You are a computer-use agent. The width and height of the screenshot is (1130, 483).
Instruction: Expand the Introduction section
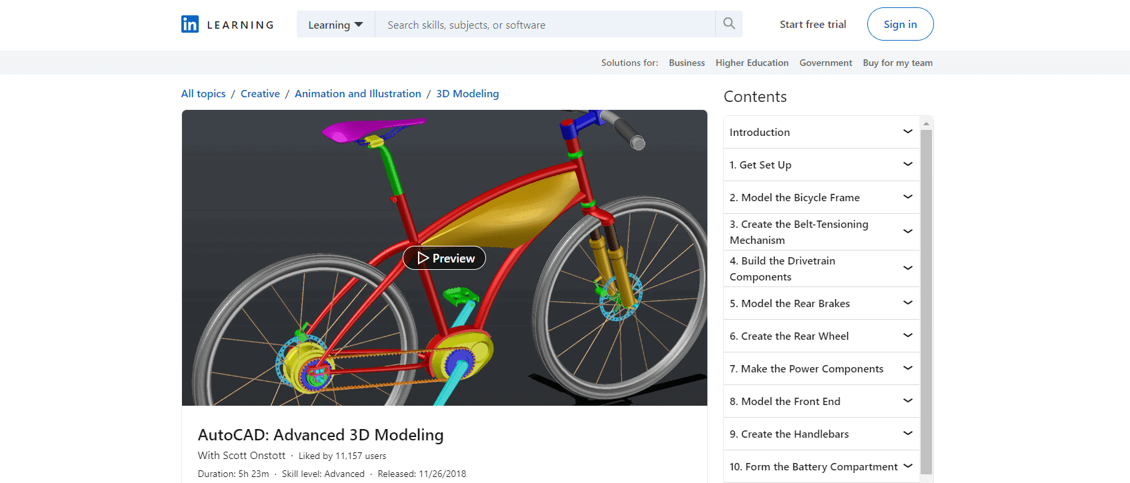pyautogui.click(x=821, y=132)
